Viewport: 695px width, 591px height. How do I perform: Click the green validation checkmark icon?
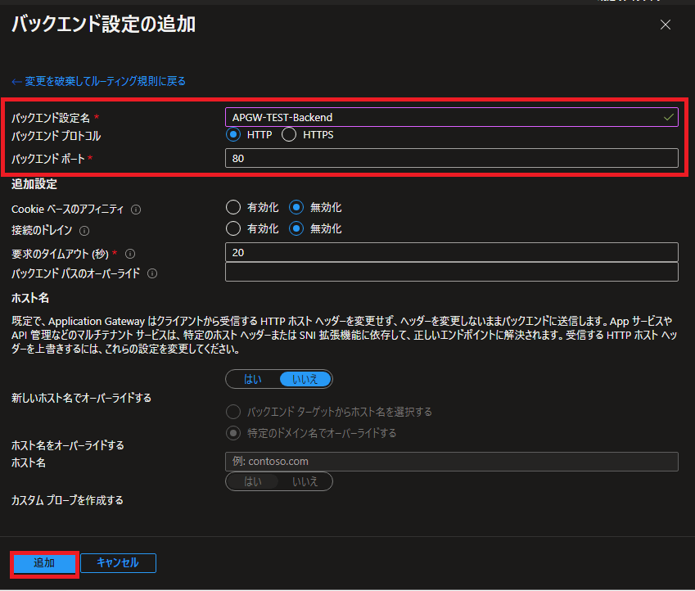coord(669,118)
